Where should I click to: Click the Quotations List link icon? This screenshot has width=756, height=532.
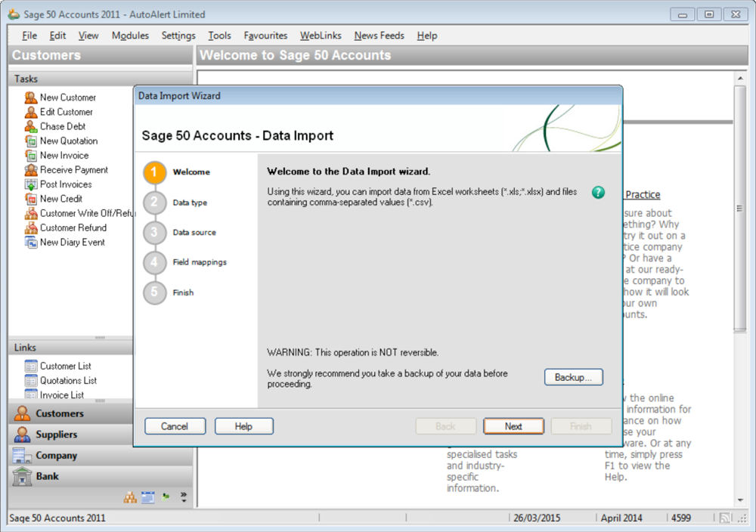click(31, 381)
